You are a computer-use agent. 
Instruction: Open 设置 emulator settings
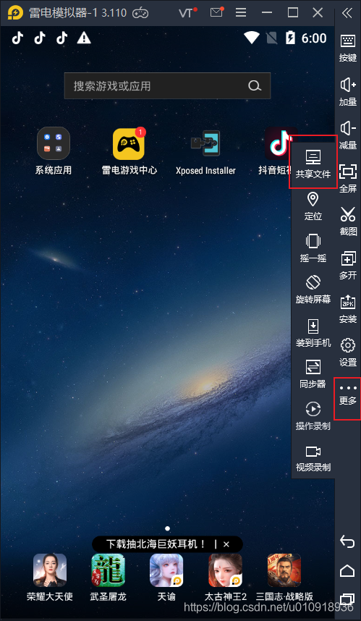[348, 352]
